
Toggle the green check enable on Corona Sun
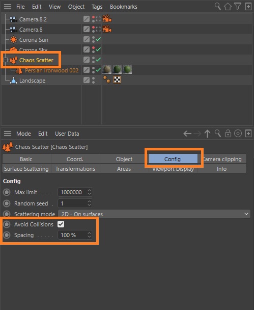(98, 40)
